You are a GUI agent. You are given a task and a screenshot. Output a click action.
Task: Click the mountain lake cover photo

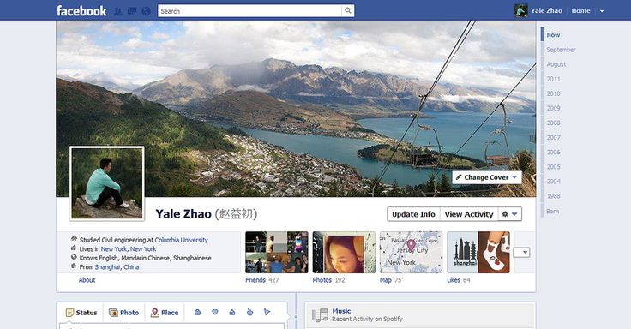pyautogui.click(x=296, y=109)
